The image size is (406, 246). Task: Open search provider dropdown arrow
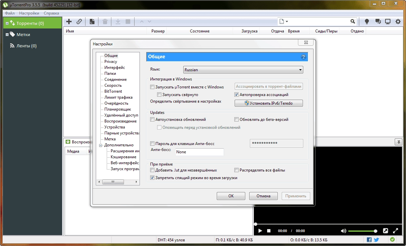[x=287, y=22]
